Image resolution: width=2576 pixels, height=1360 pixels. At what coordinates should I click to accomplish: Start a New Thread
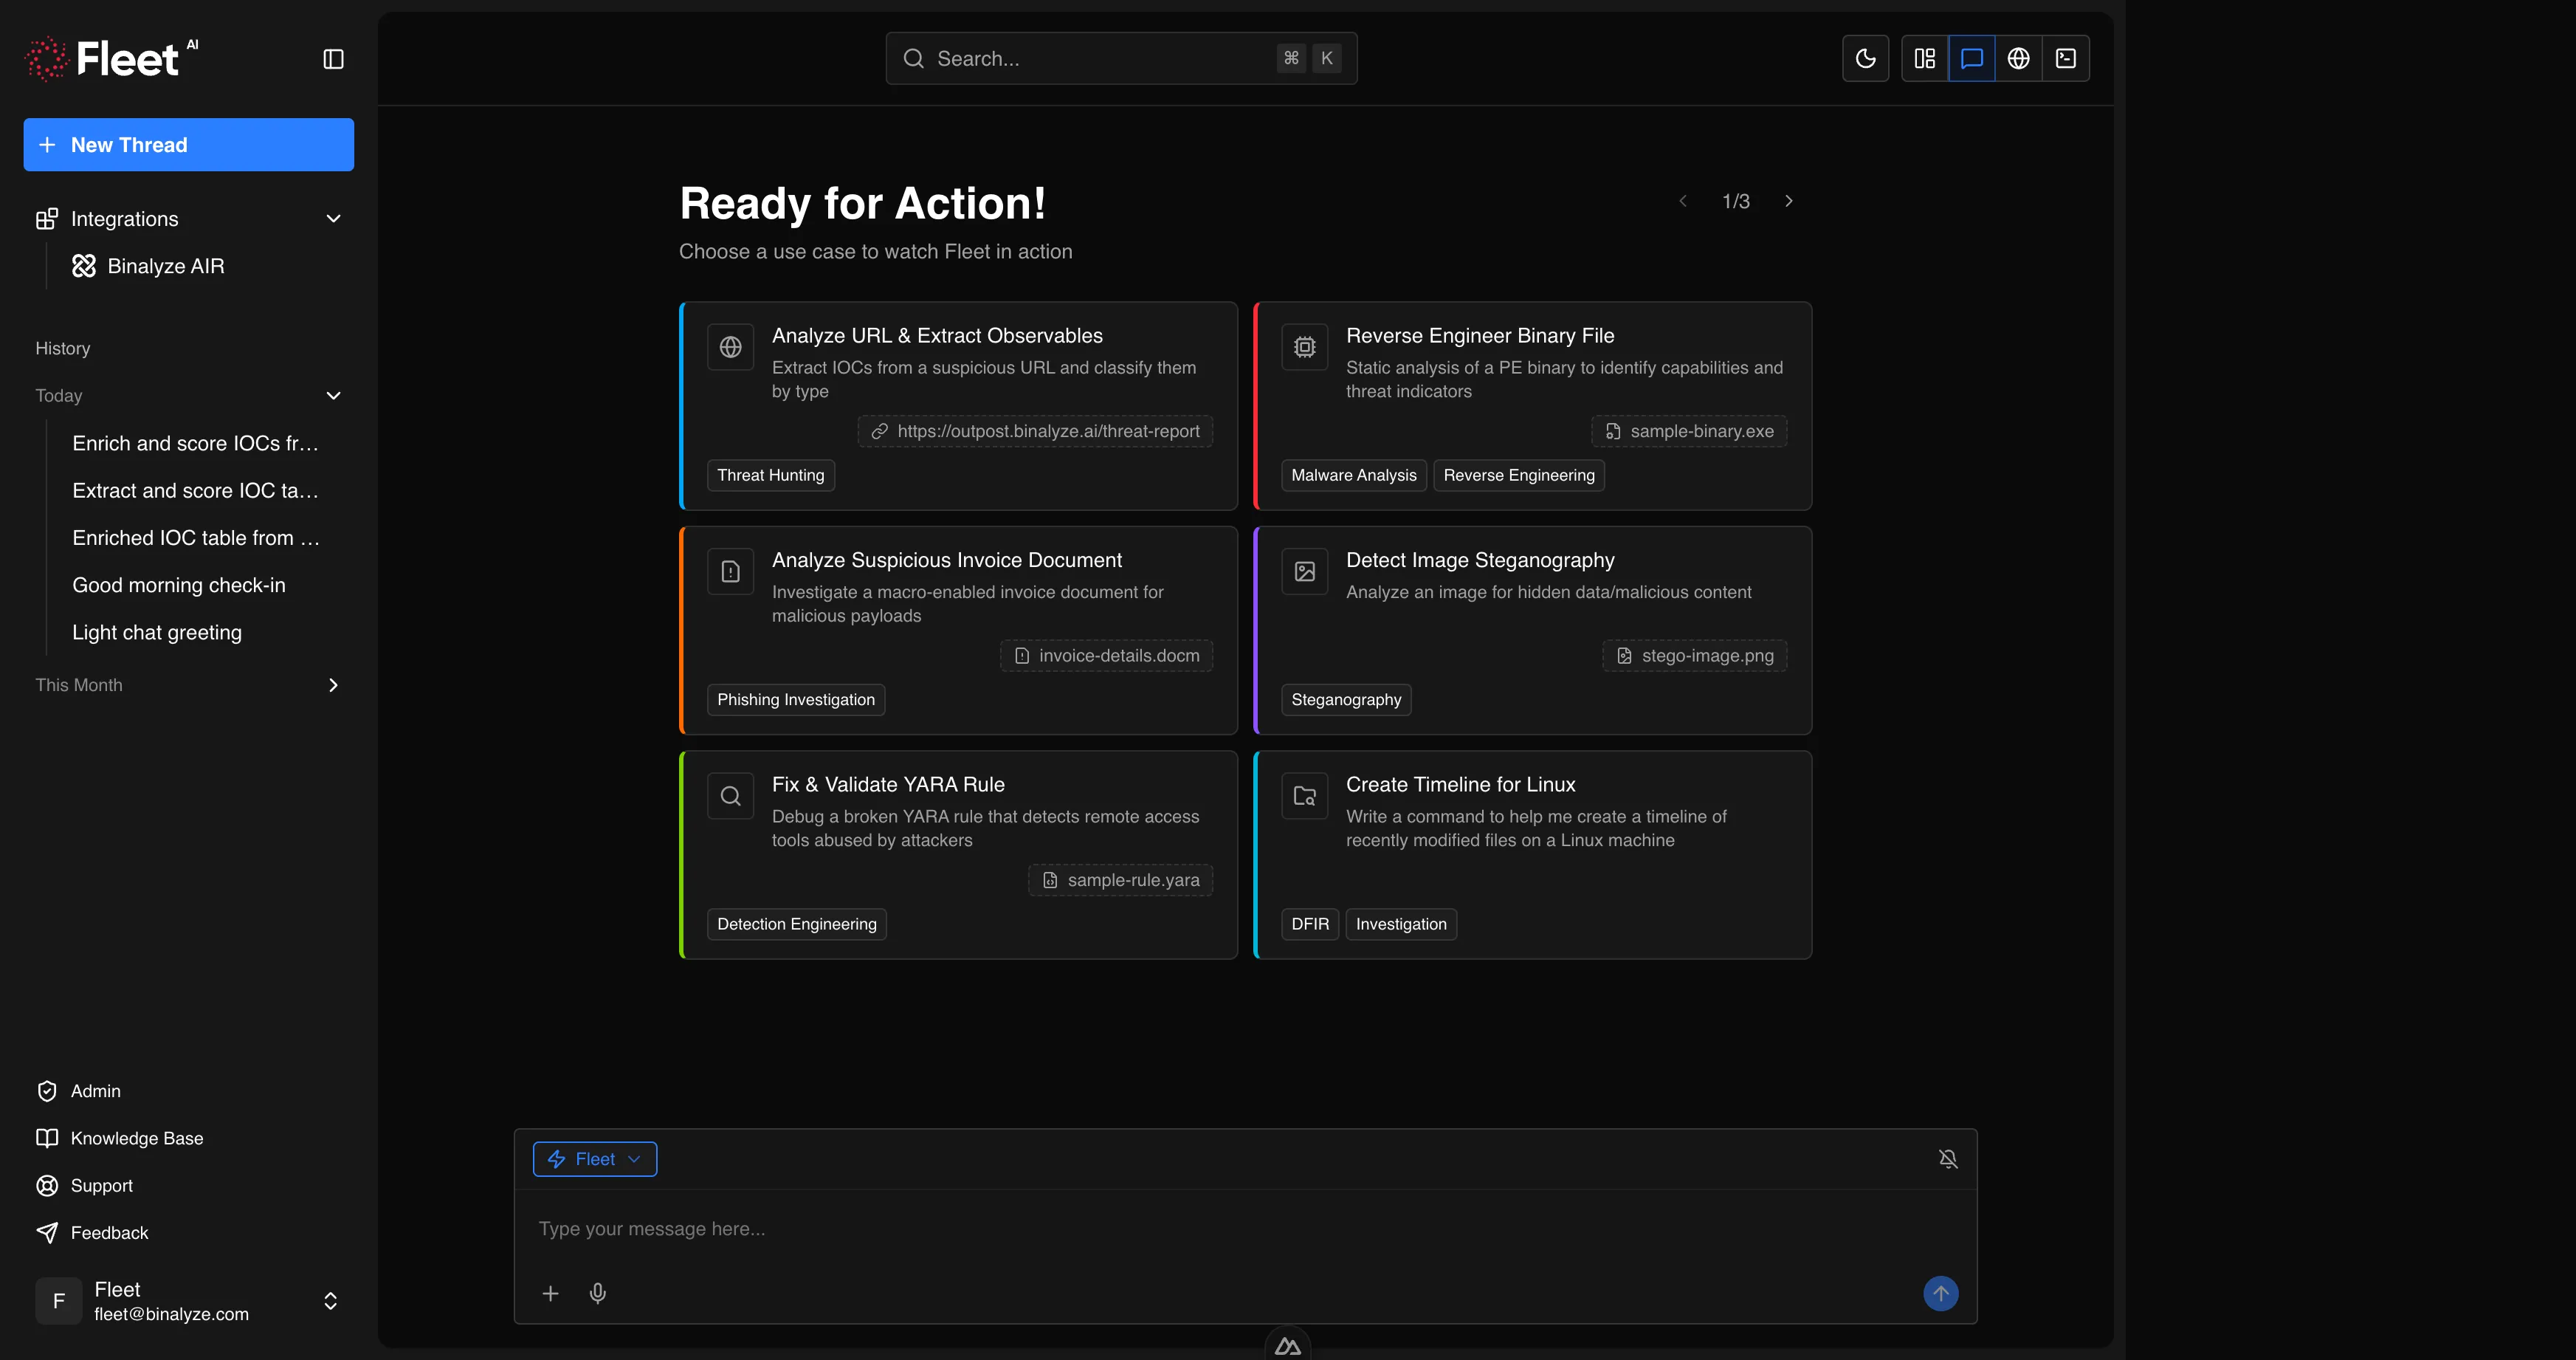(x=188, y=144)
